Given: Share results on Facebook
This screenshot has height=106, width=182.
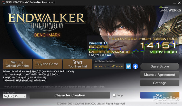Looking at the screenshot, I should click(135, 66).
